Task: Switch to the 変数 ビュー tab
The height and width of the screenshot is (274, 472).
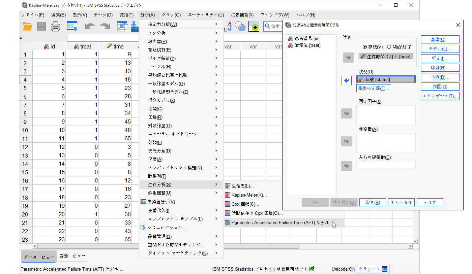Action: tap(72, 256)
